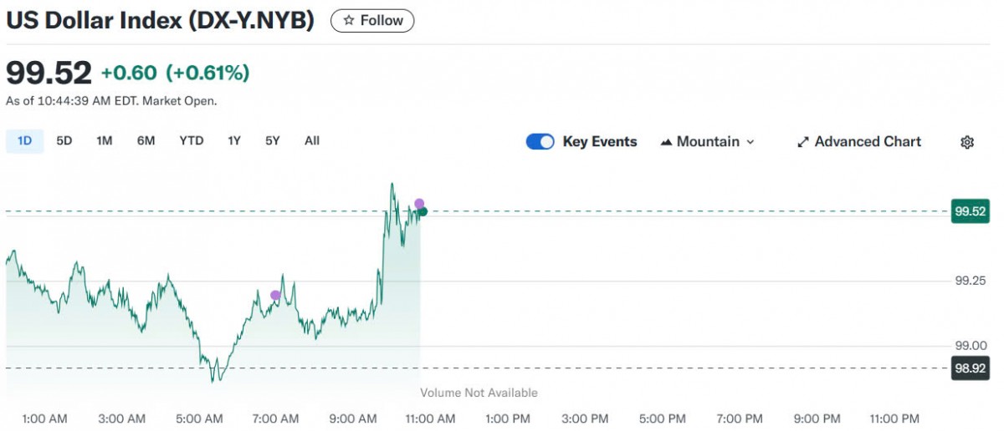Click the purple key event marker near 11:00 AM

tap(419, 204)
